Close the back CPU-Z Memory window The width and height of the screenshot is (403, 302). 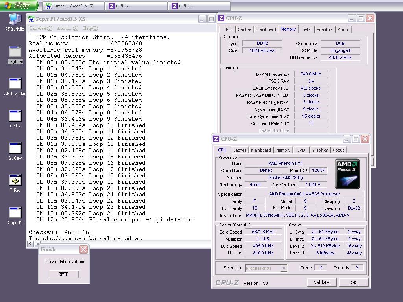click(x=370, y=18)
